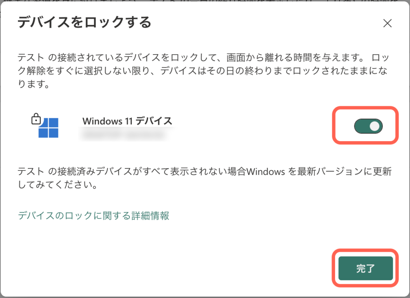Click the word Windows in the update note
This screenshot has width=410, height=298.
pos(265,172)
